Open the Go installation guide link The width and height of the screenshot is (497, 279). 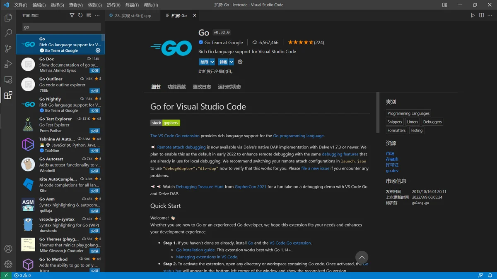[x=195, y=250]
